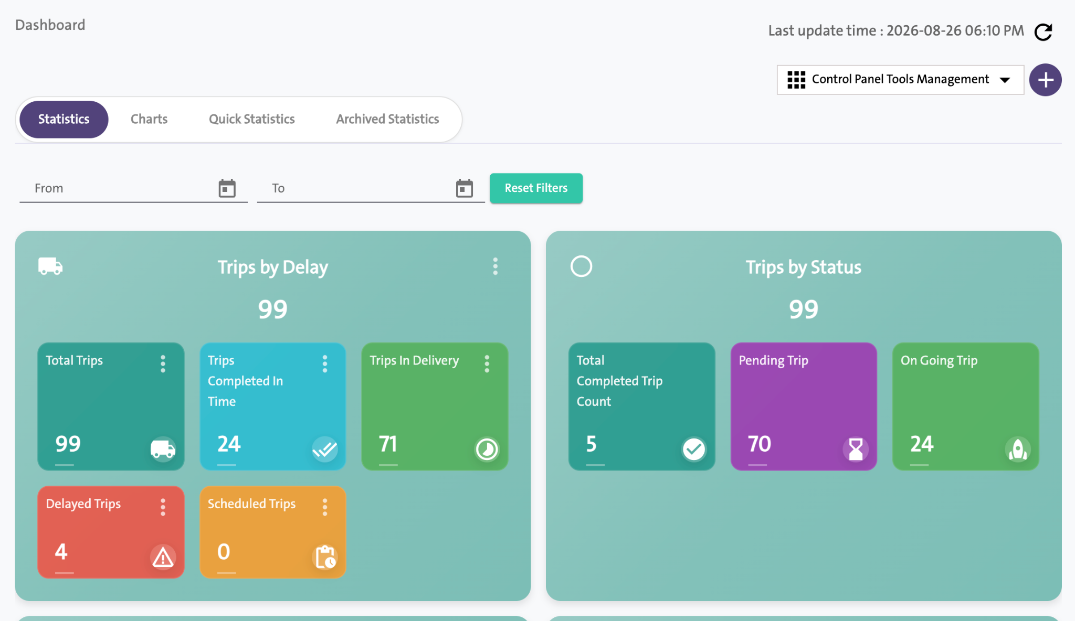The width and height of the screenshot is (1075, 621).
Task: Click the grid icon in Control Panel dropdown
Action: [796, 80]
